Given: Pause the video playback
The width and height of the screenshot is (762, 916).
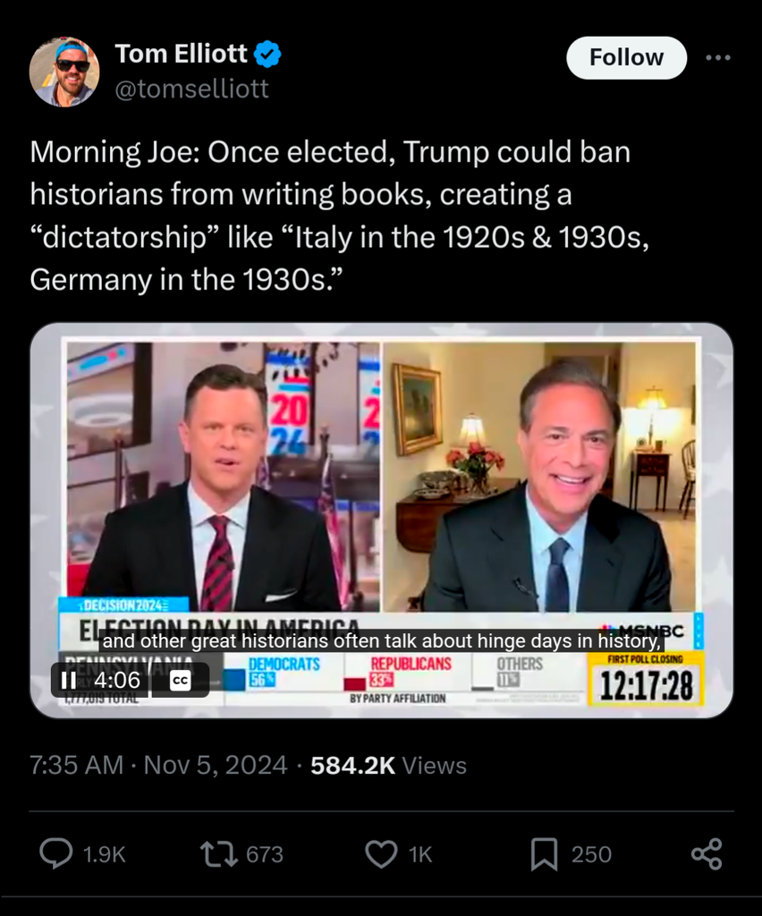Looking at the screenshot, I should pyautogui.click(x=69, y=681).
